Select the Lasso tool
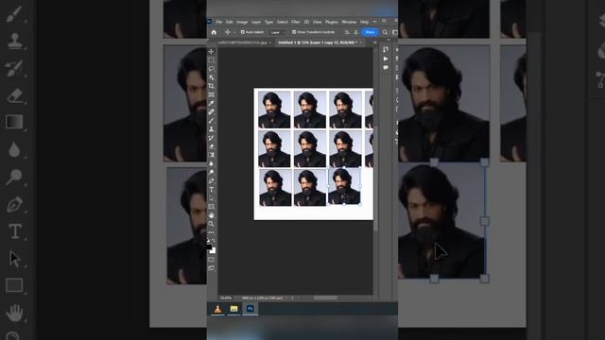605x340 pixels. point(211,69)
